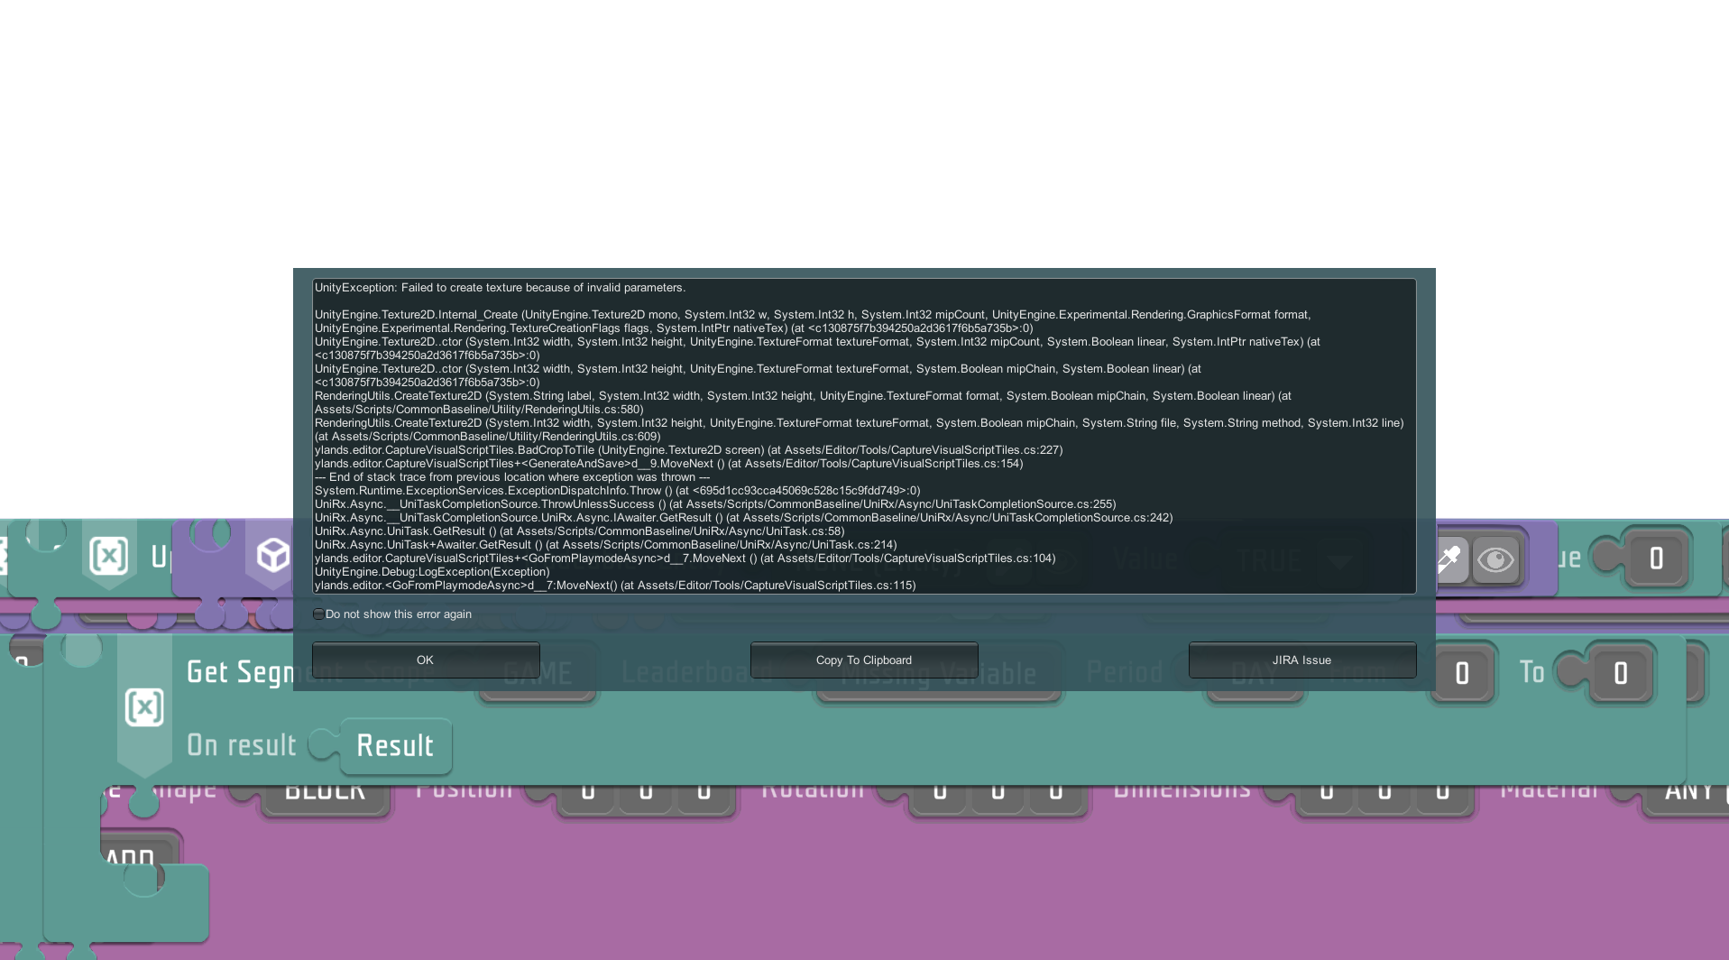Click variable icon on Get Segment block
The height and width of the screenshot is (960, 1729).
(x=144, y=706)
